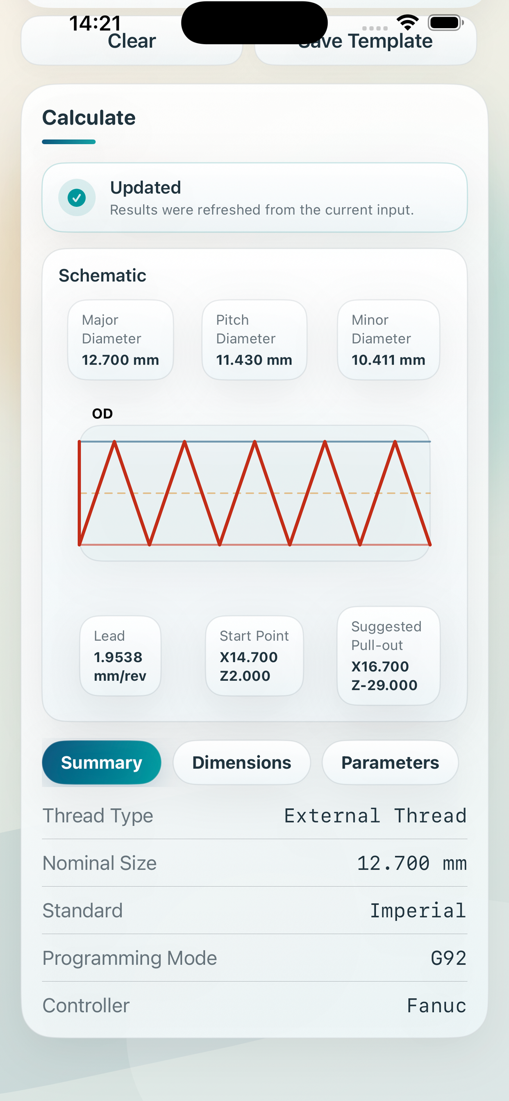Tap the External Thread value
The height and width of the screenshot is (1101, 509).
pyautogui.click(x=375, y=816)
